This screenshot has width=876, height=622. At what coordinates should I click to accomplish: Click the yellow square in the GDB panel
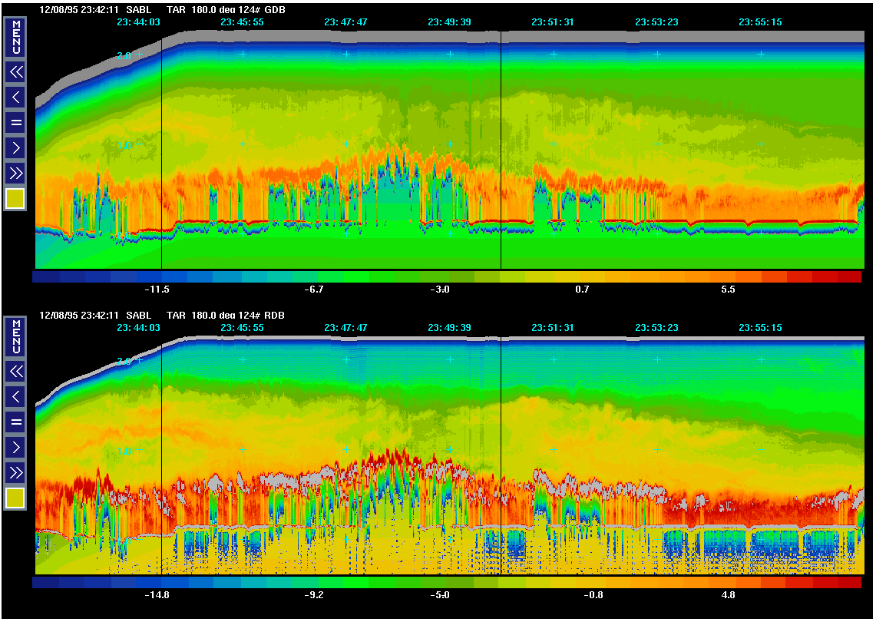point(15,199)
